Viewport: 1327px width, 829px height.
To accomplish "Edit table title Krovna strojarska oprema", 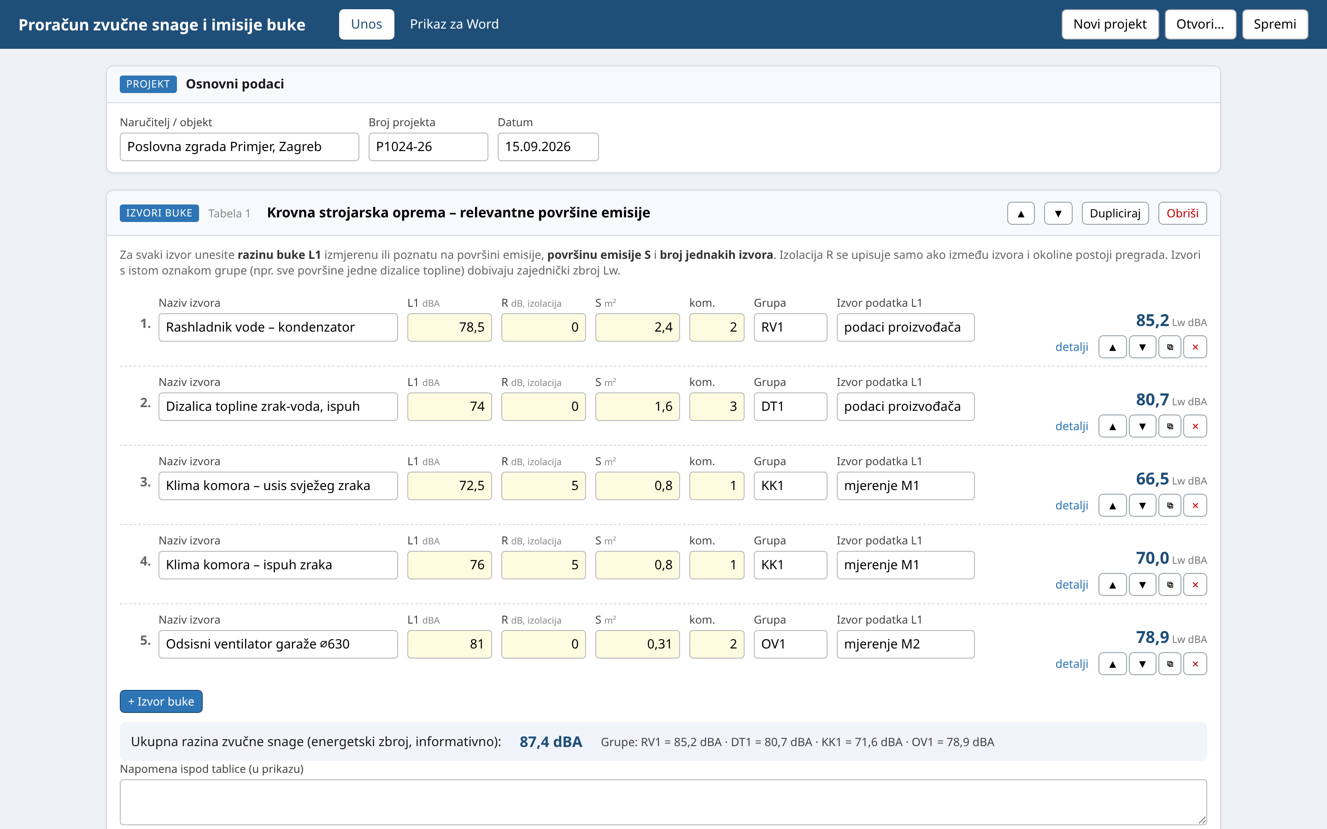I will (458, 213).
